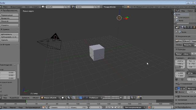The image size is (196, 110).
Task: Open the pivot point selector icon
Action: coord(70,98)
